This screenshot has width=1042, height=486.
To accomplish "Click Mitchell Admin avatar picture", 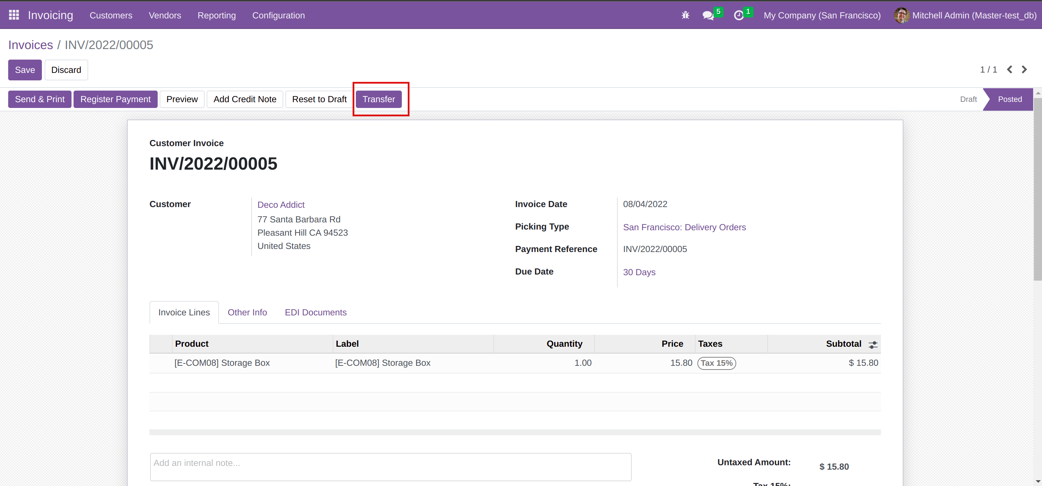I will tap(901, 15).
